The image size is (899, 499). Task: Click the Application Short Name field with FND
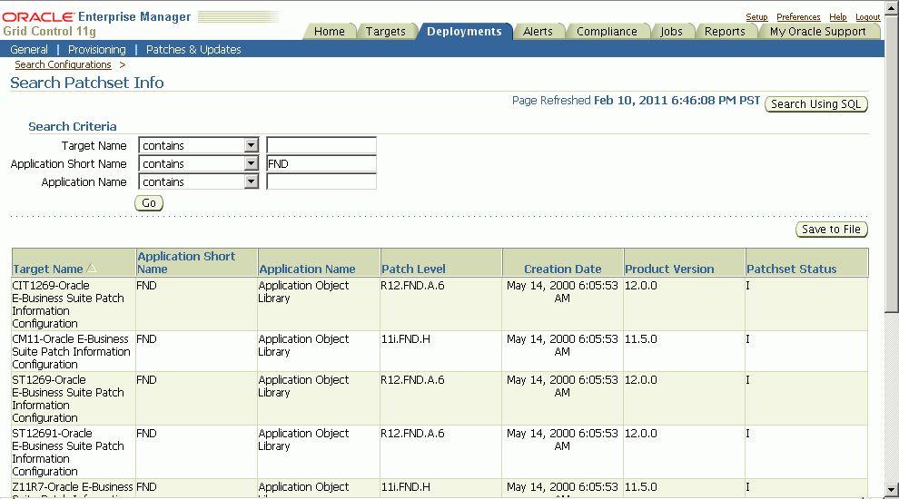pyautogui.click(x=321, y=164)
